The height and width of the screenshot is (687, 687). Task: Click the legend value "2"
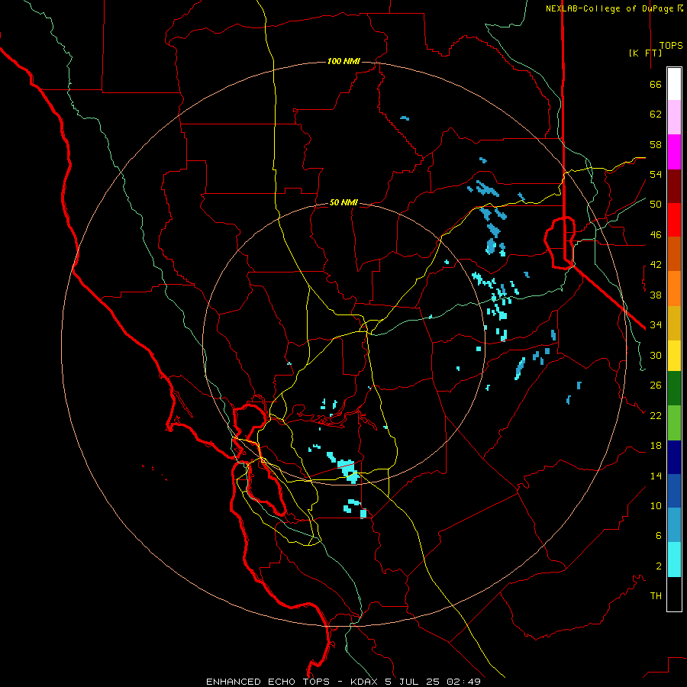658,566
